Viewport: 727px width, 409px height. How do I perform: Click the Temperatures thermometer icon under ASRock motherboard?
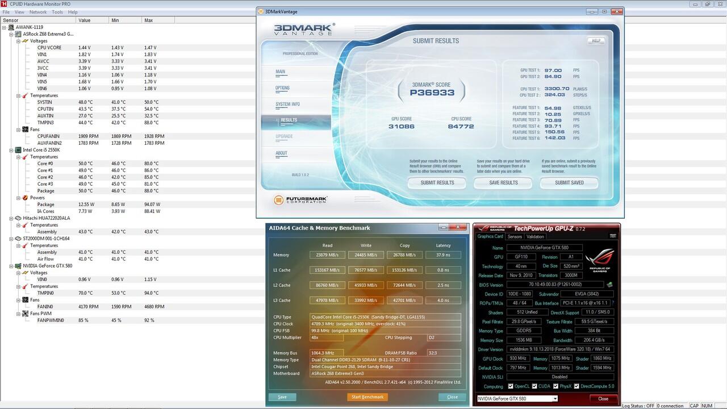coord(26,95)
